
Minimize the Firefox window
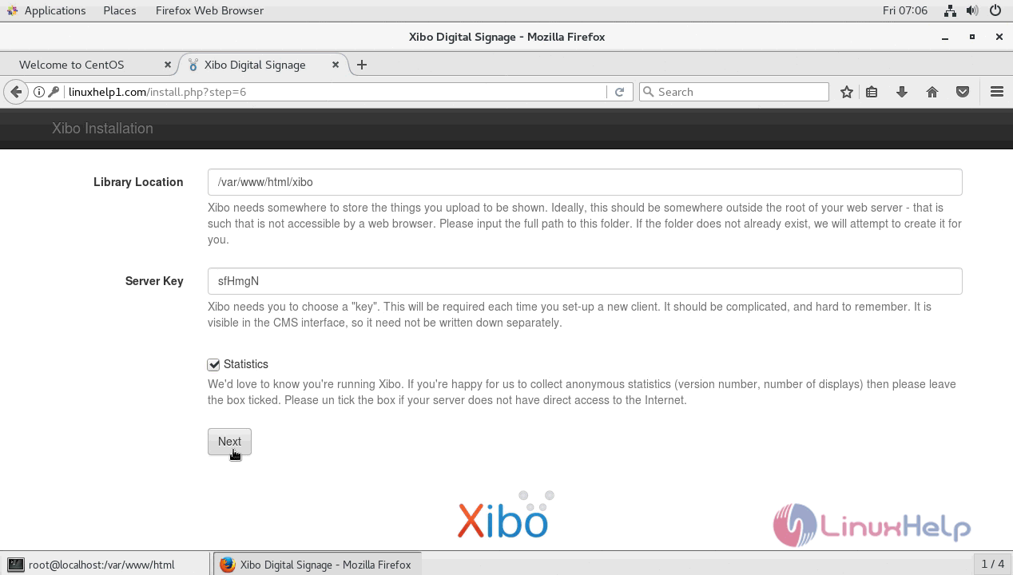[x=945, y=37]
